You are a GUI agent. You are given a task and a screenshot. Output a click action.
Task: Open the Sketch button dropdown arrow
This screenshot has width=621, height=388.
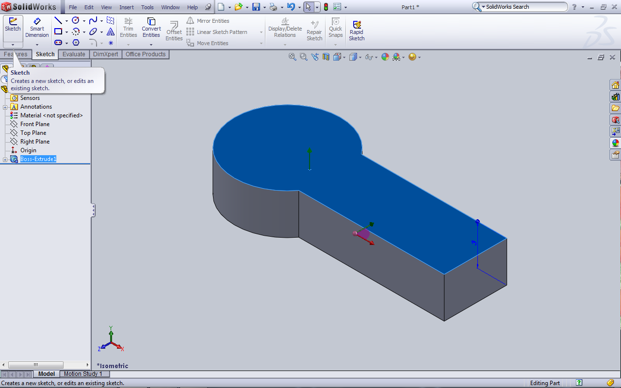[13, 44]
